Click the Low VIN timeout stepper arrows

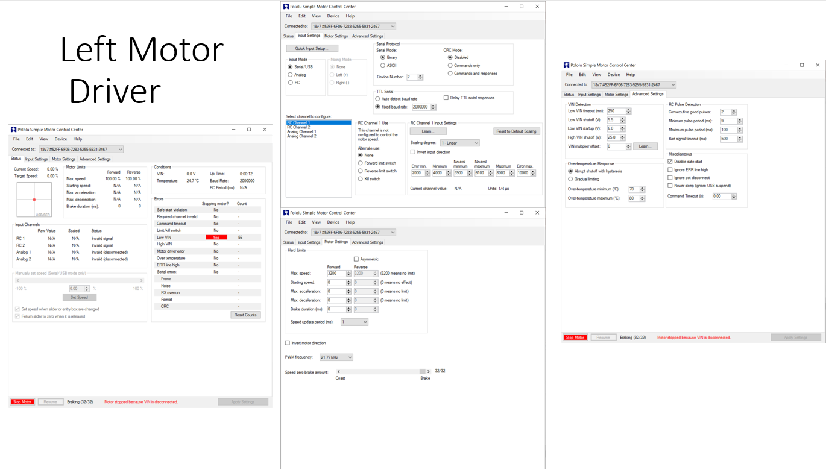tap(628, 111)
